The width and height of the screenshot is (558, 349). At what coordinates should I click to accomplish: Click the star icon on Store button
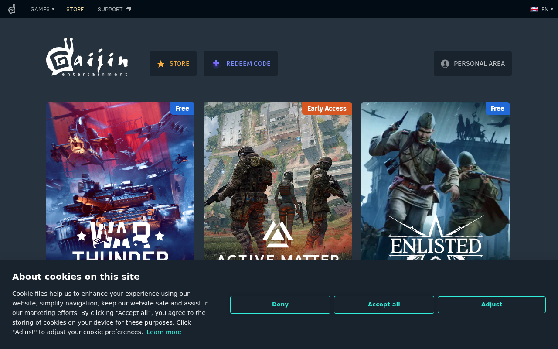point(161,64)
